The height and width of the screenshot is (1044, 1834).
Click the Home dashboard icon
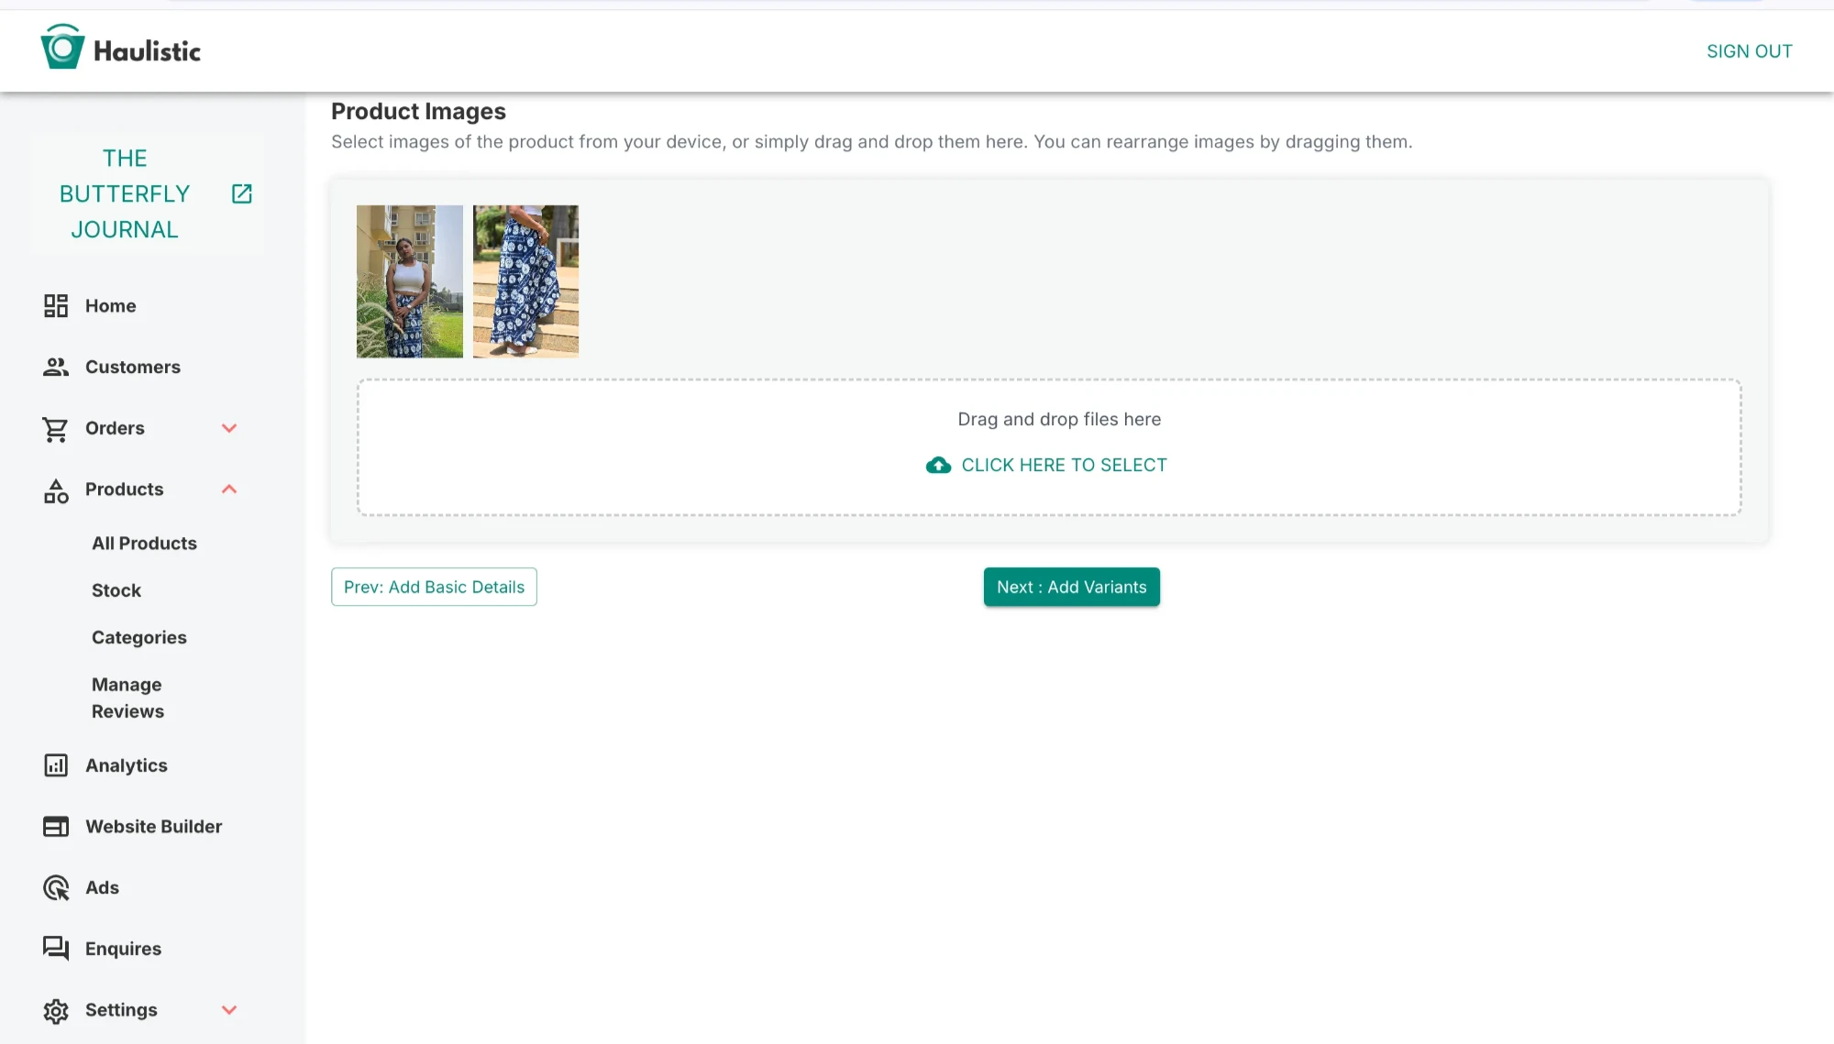[x=56, y=306]
